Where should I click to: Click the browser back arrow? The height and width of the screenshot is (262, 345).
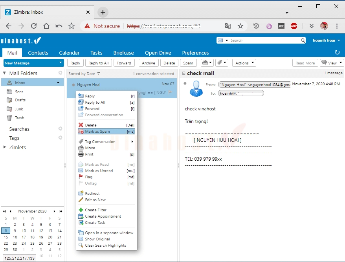point(9,26)
